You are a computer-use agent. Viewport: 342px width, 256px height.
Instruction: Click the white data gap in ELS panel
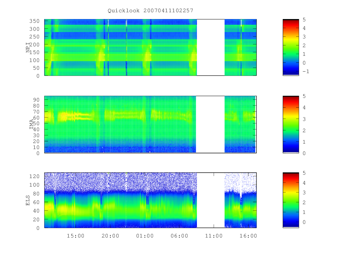point(211,200)
